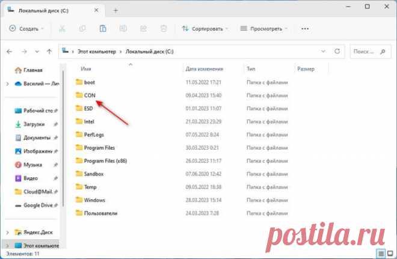Select the ESD folder
Image resolution: width=397 pixels, height=259 pixels.
[84, 108]
